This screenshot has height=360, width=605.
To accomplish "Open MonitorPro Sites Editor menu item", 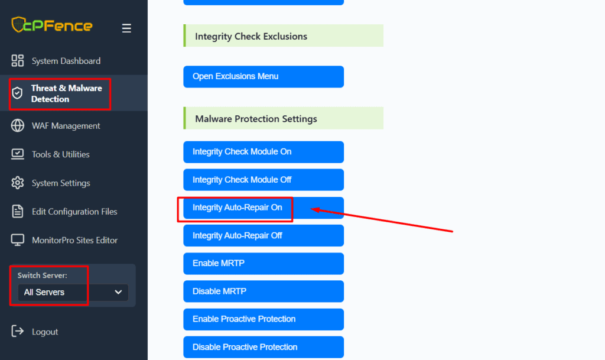I will tap(74, 240).
